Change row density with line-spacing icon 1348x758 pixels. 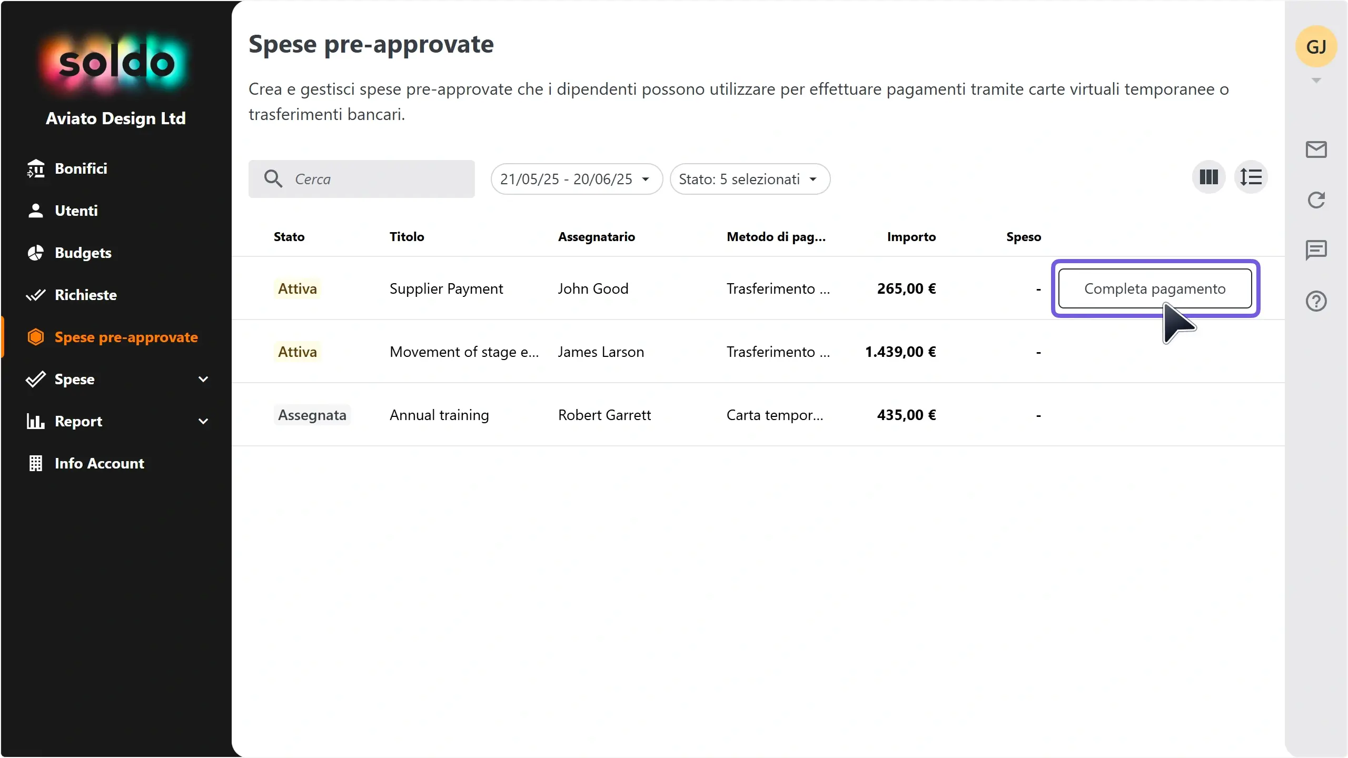click(1251, 177)
